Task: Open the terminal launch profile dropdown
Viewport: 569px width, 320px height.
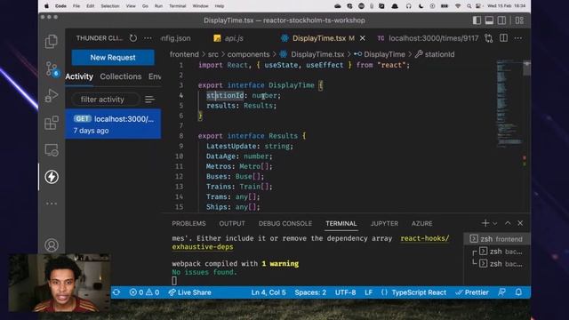Action: [x=494, y=223]
